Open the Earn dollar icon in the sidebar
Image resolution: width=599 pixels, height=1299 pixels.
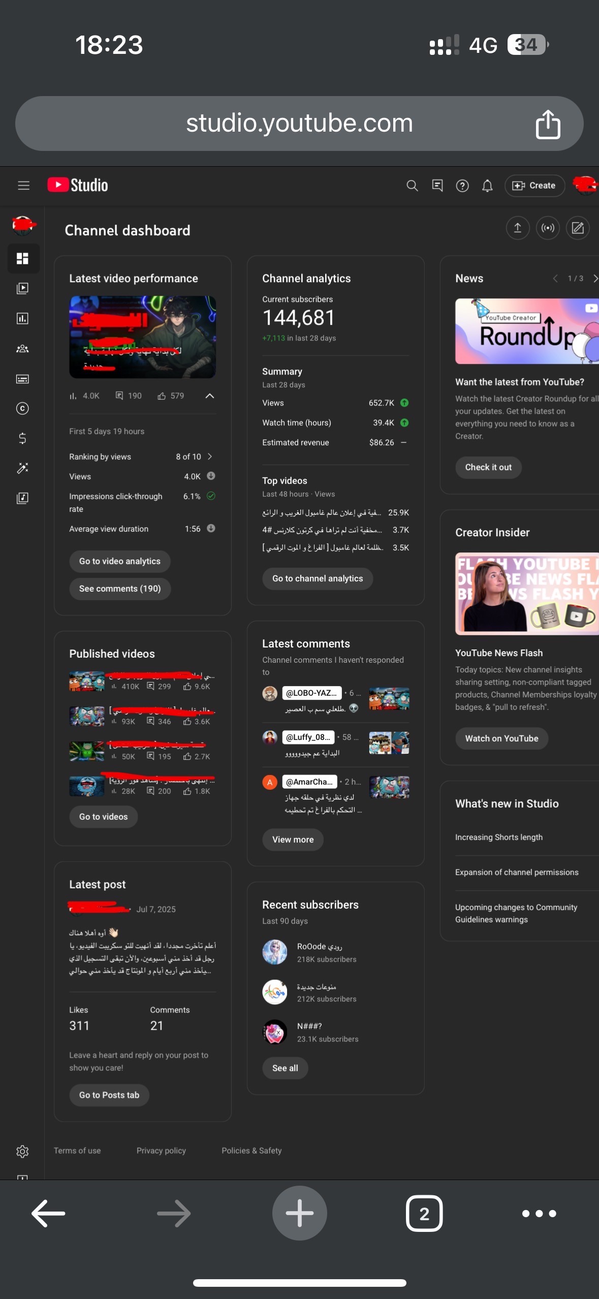[23, 438]
